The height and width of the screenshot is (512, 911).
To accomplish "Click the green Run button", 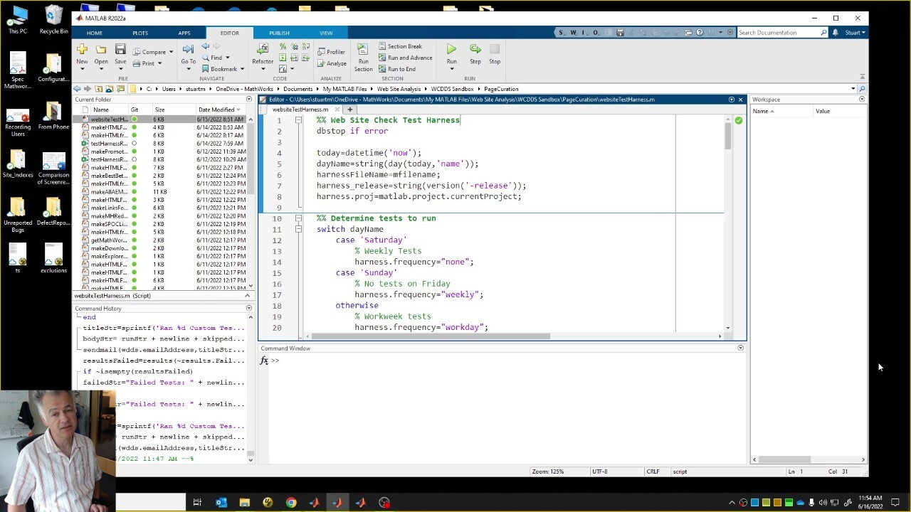I will click(x=451, y=50).
